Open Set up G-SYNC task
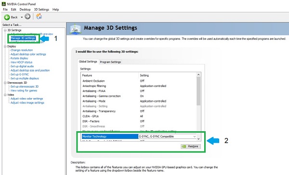 [x=20, y=75]
